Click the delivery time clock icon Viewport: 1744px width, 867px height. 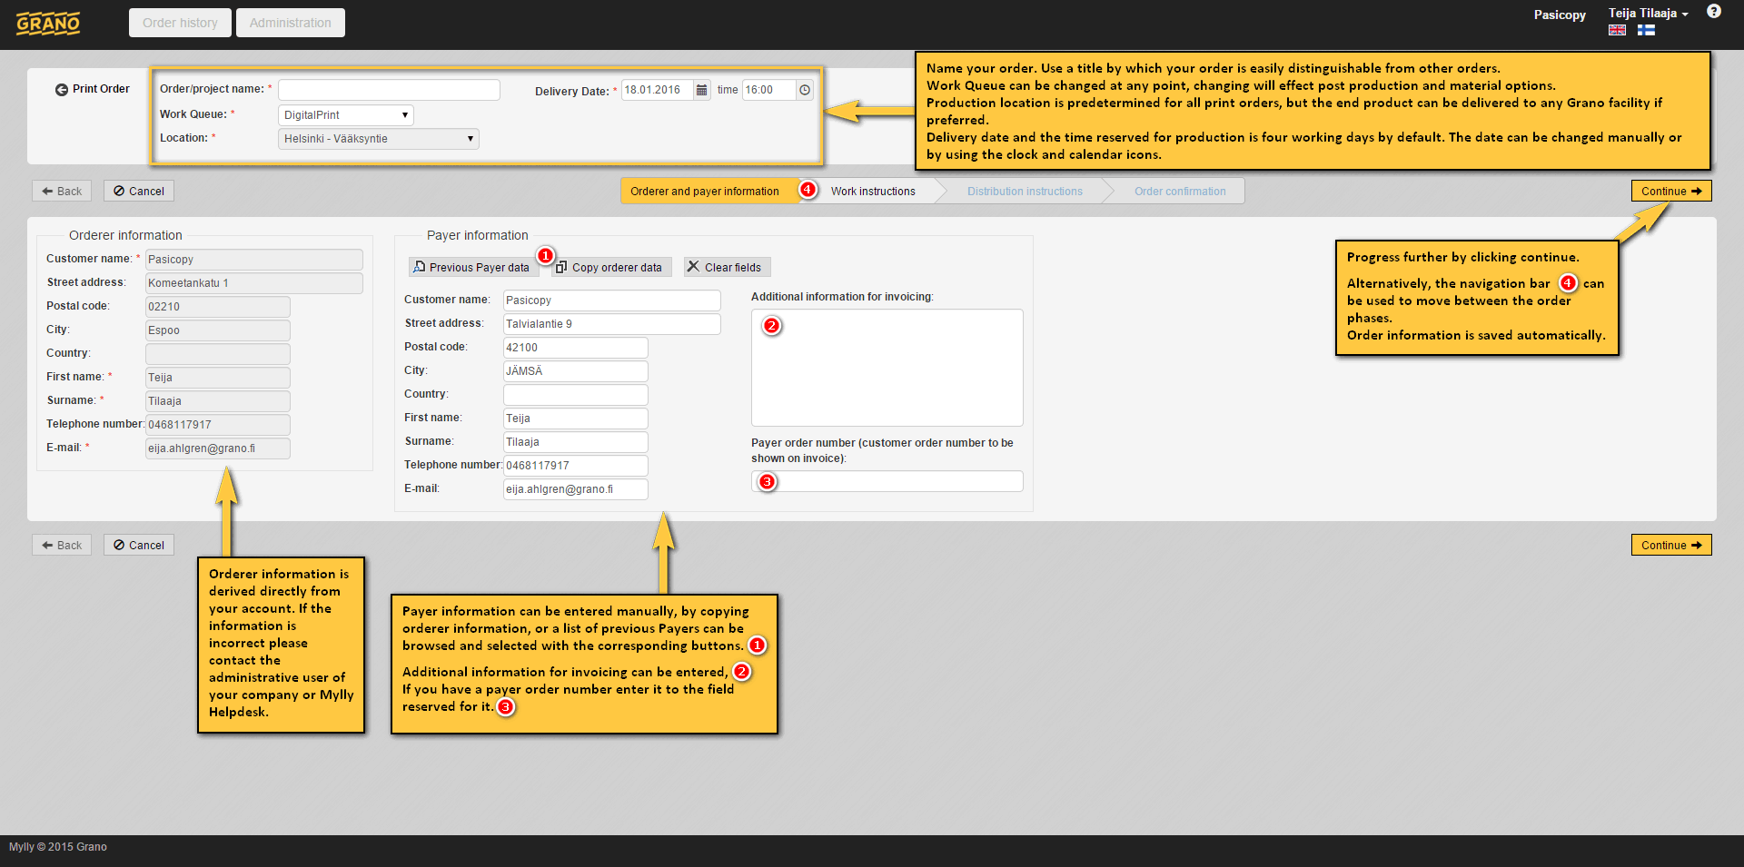click(x=804, y=90)
